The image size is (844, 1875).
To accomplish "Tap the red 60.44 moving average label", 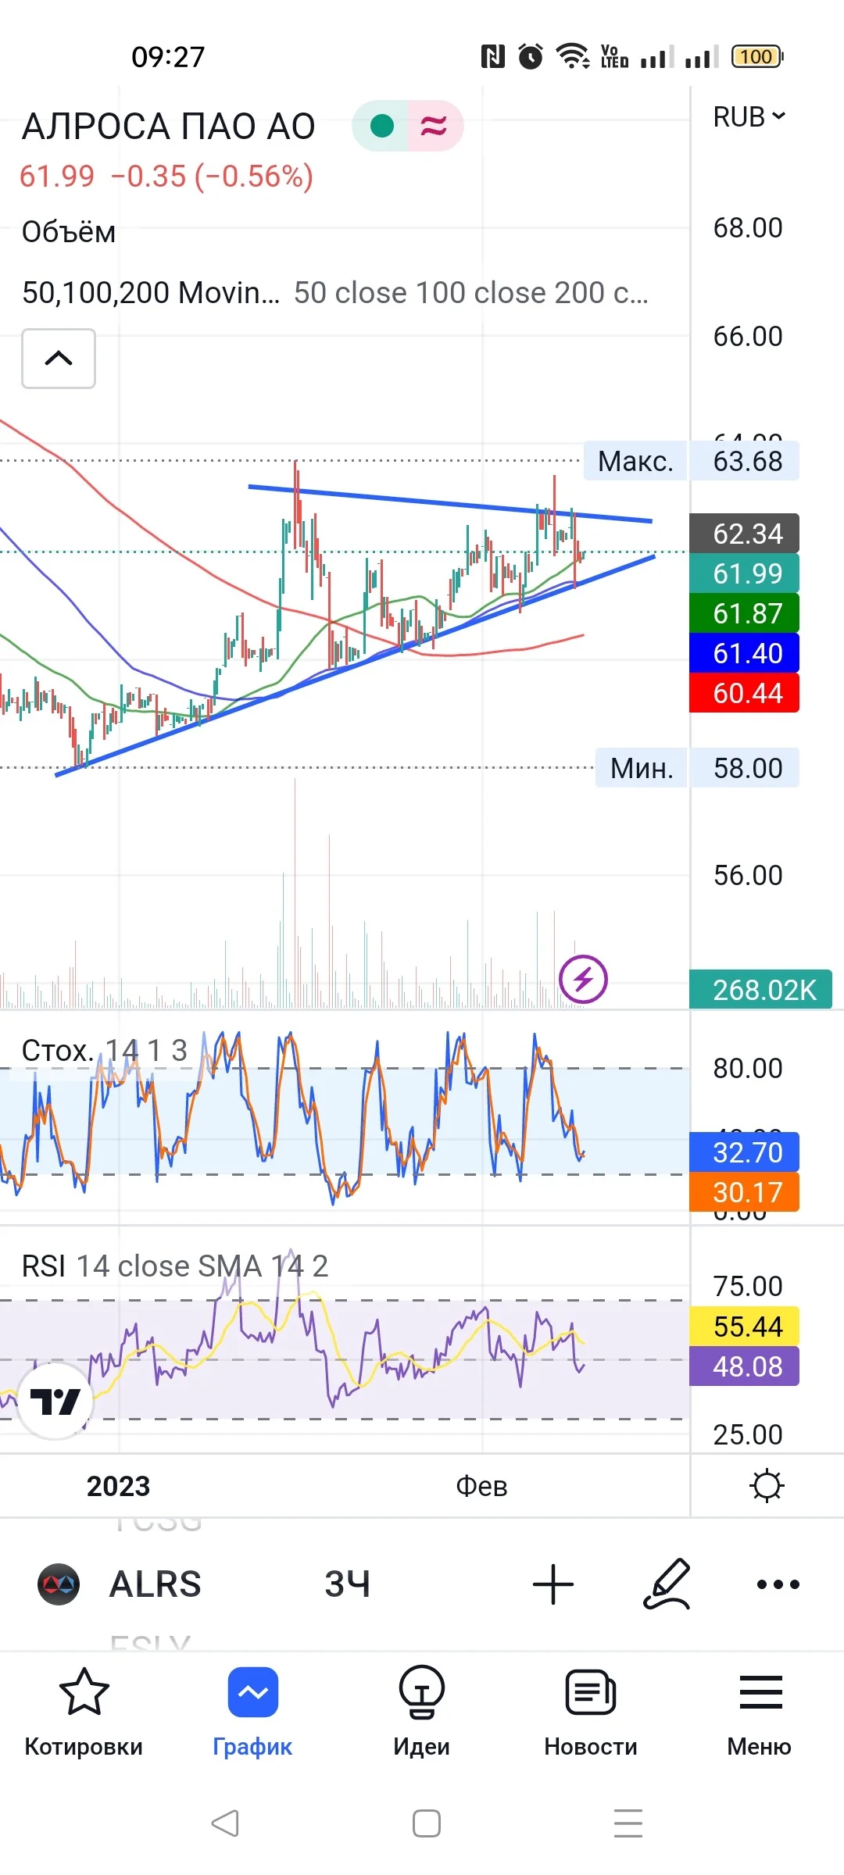I will coord(744,693).
